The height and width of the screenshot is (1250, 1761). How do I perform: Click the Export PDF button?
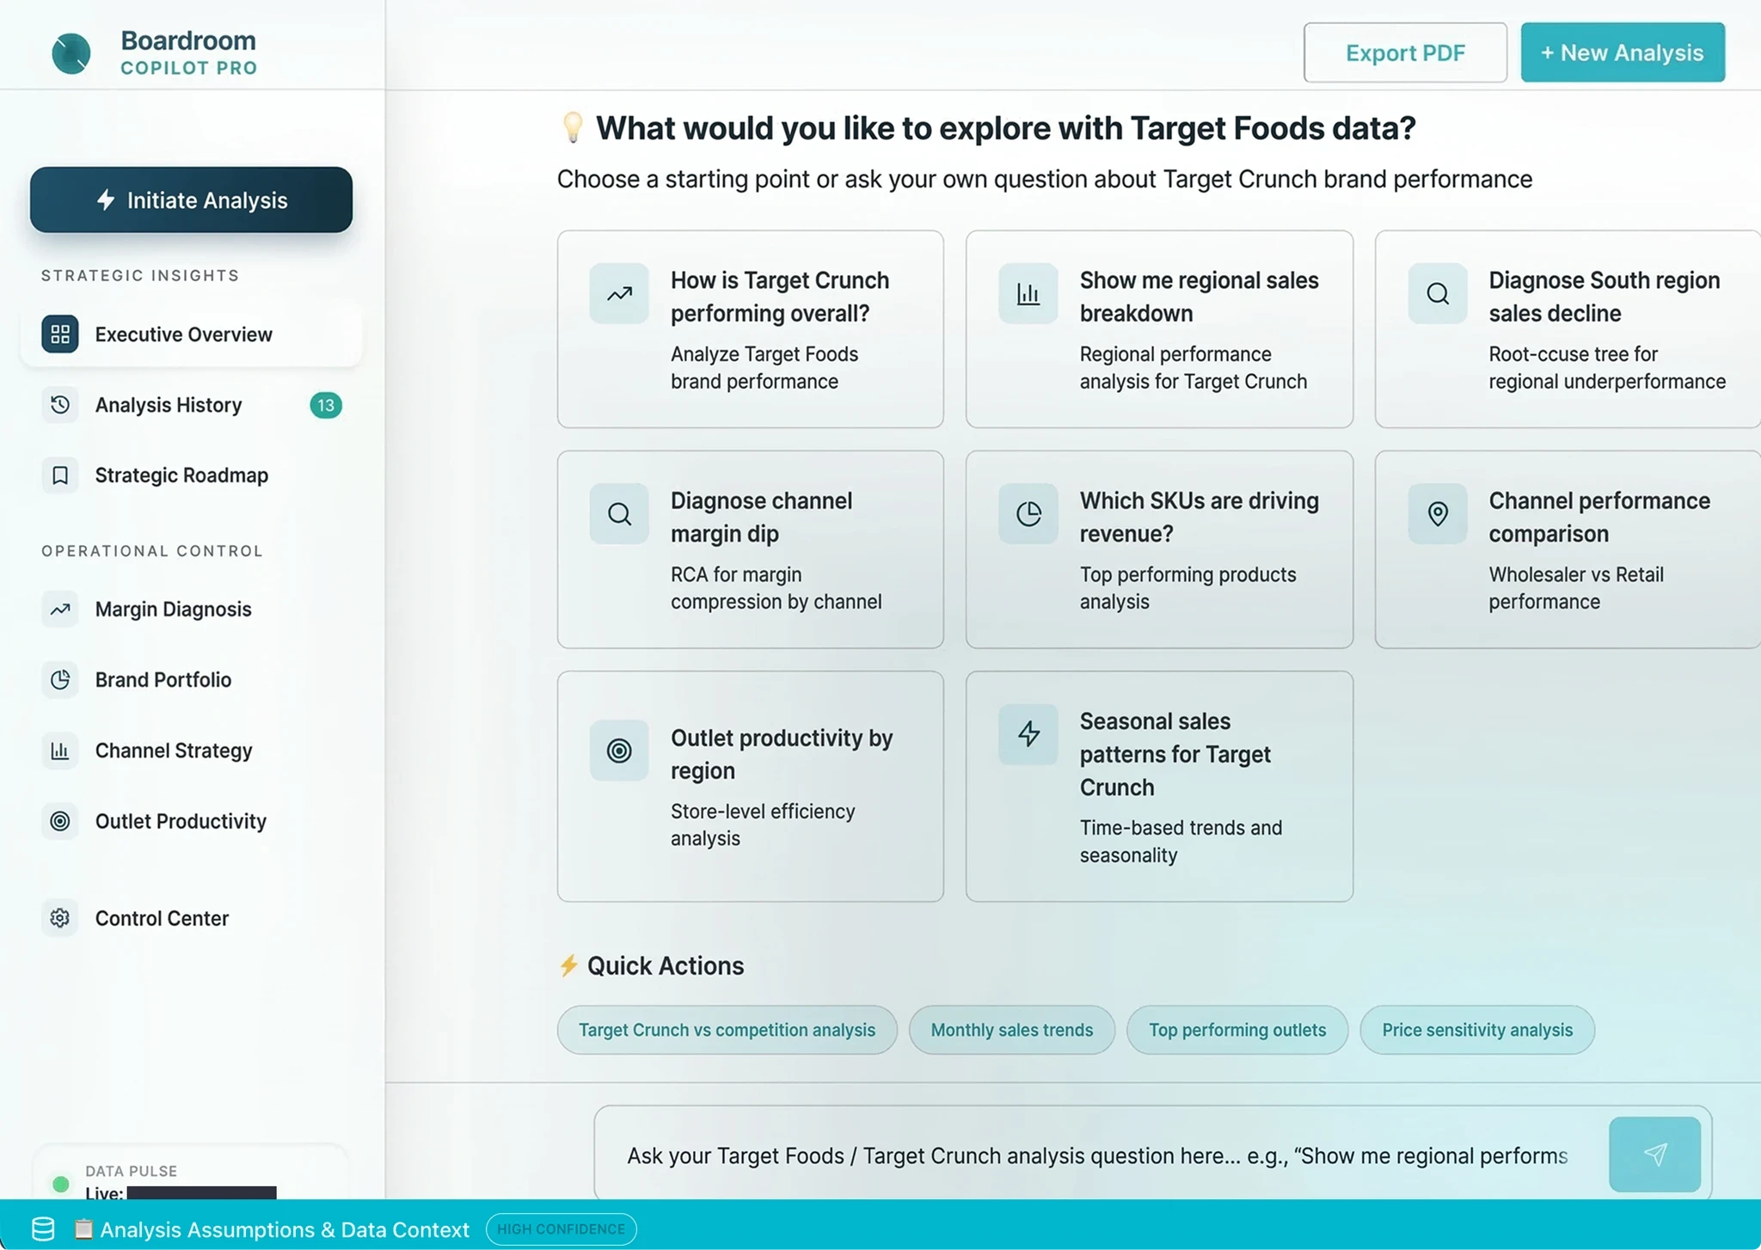pos(1405,53)
